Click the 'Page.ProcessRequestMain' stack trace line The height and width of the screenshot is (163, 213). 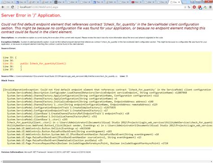click(x=88, y=143)
